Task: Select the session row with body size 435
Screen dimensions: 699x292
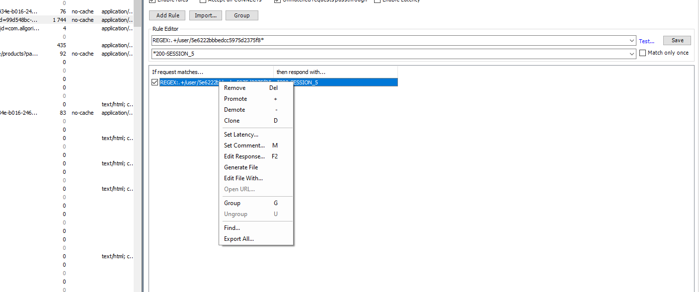Action: click(67, 45)
